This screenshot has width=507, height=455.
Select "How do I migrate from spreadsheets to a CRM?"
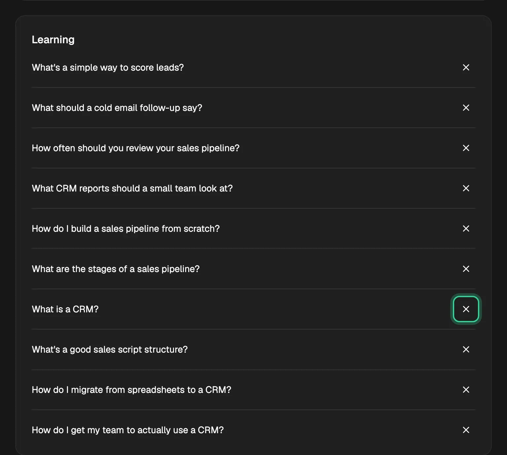[x=131, y=390]
